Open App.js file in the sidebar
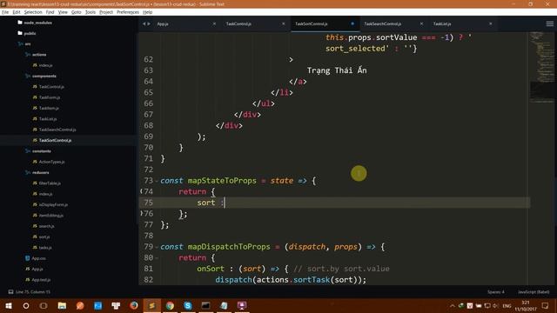The width and height of the screenshot is (557, 313). [x=37, y=269]
